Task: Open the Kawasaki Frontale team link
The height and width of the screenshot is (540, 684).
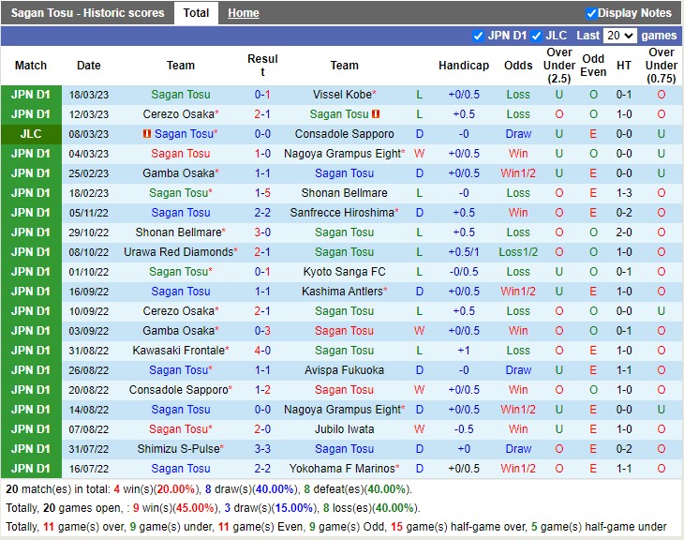Action: click(x=177, y=351)
